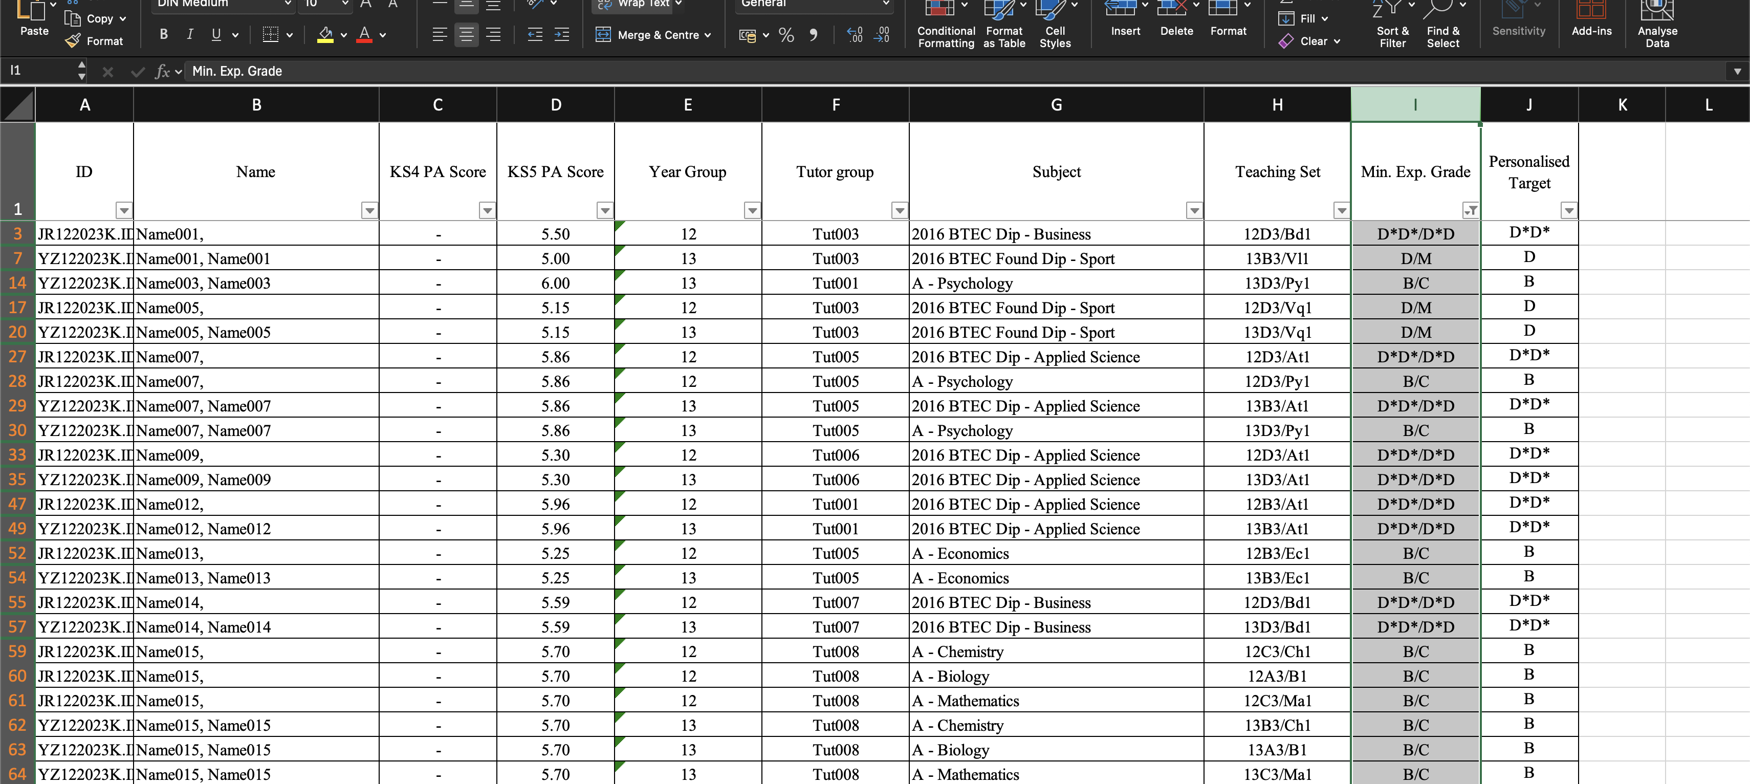1750x784 pixels.
Task: Apply percent style
Action: [786, 35]
